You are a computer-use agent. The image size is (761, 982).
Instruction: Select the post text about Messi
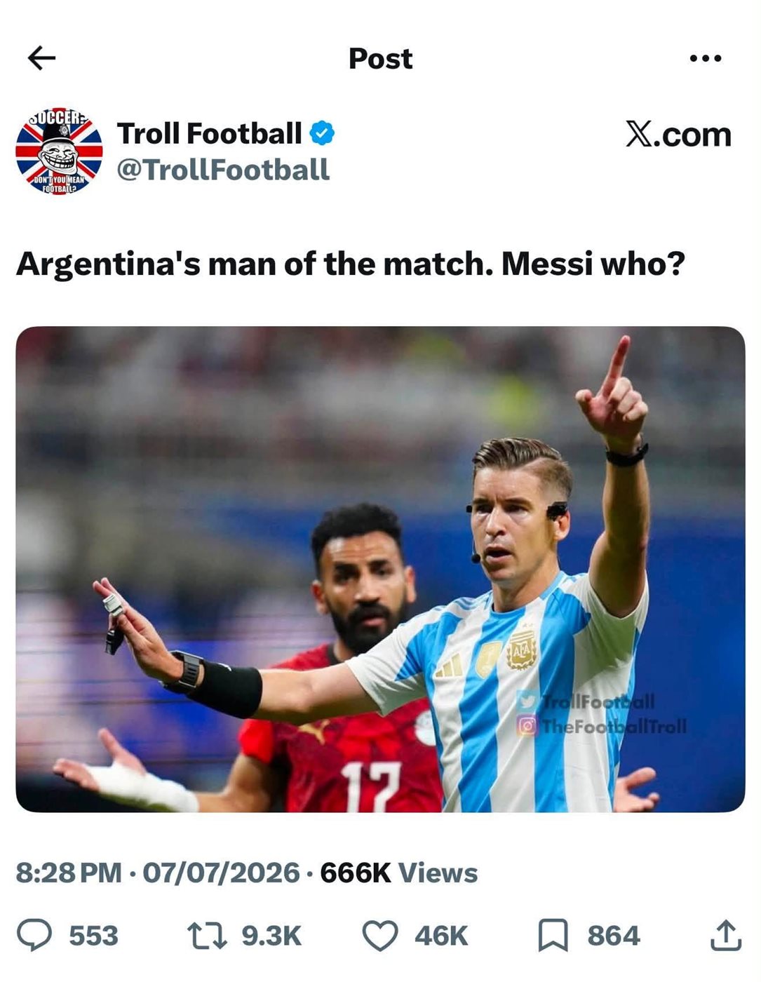pos(350,264)
